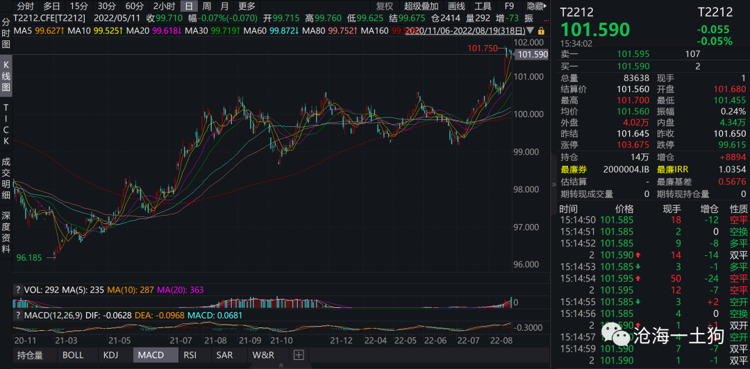750x369 pixels.
Task: Click the 最廉券 value 2000004.IB
Action: pyautogui.click(x=626, y=170)
